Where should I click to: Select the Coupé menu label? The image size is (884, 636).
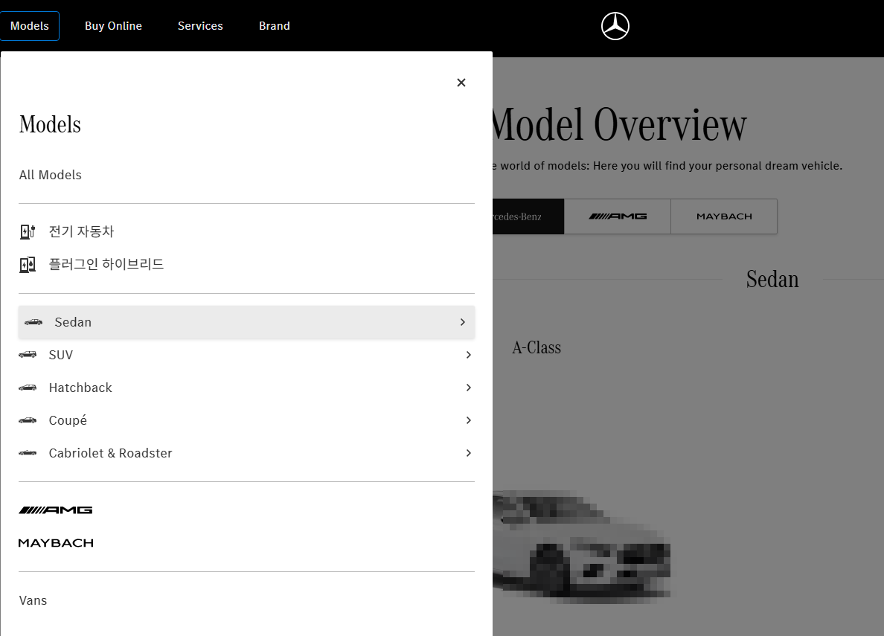click(x=68, y=420)
